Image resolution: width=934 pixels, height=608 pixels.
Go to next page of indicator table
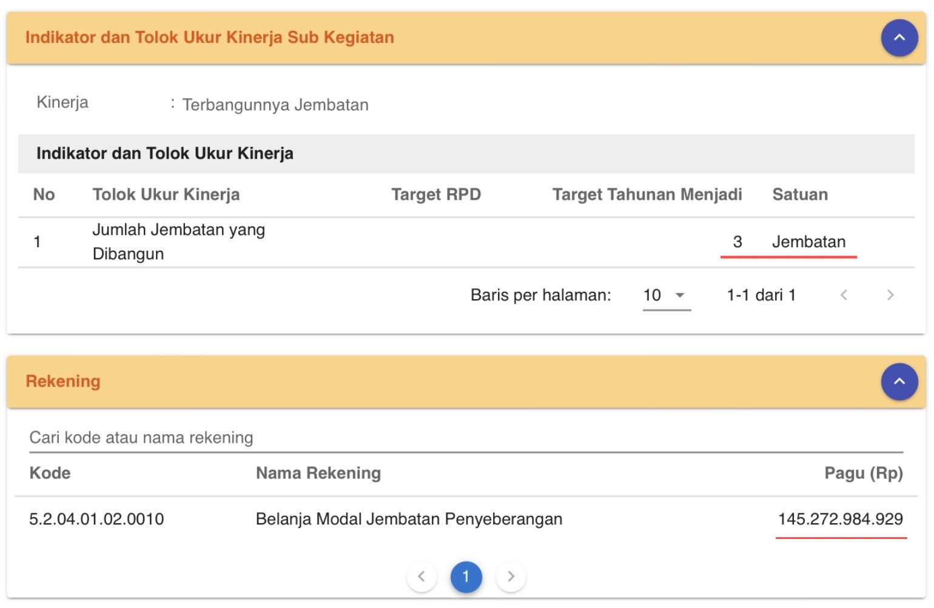[x=890, y=296]
